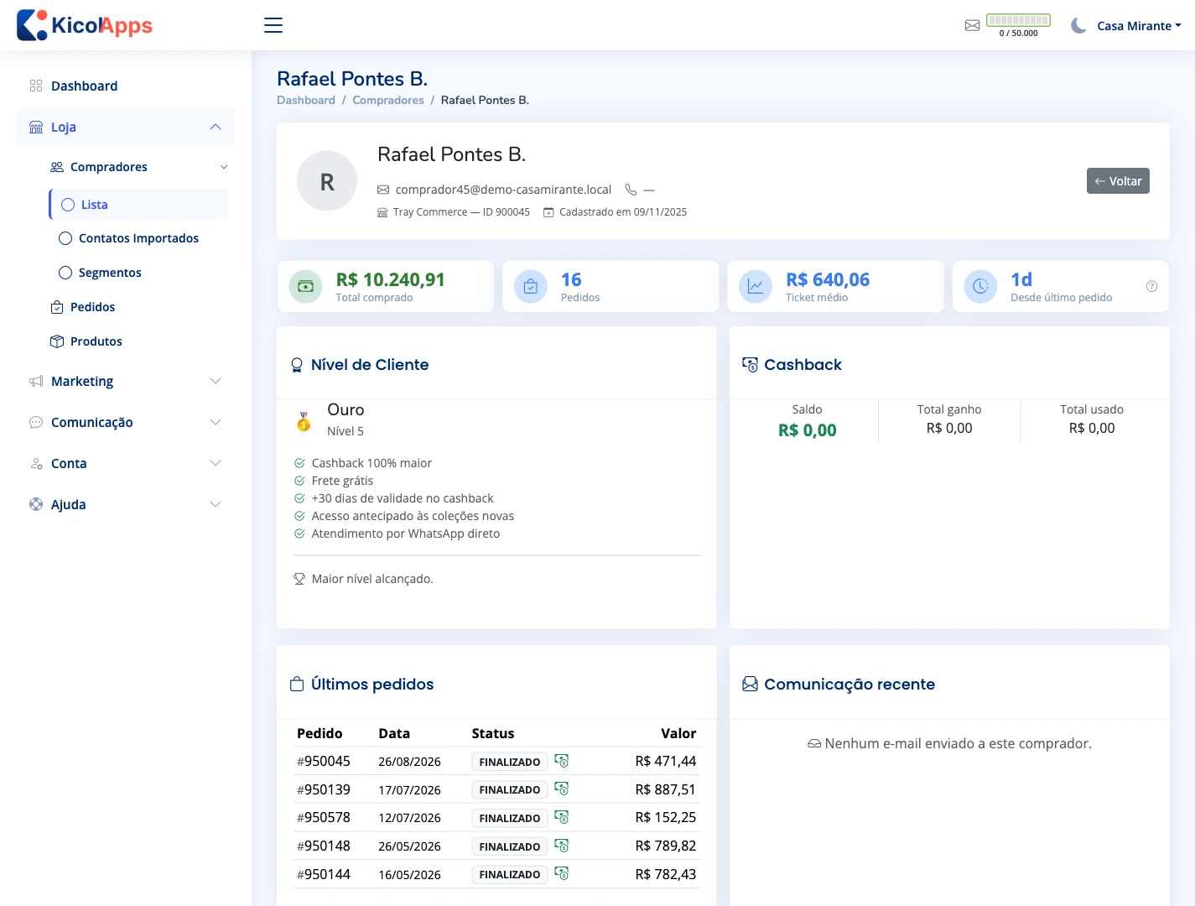The image size is (1195, 906).
Task: Click the R avatar circle
Action: (327, 181)
